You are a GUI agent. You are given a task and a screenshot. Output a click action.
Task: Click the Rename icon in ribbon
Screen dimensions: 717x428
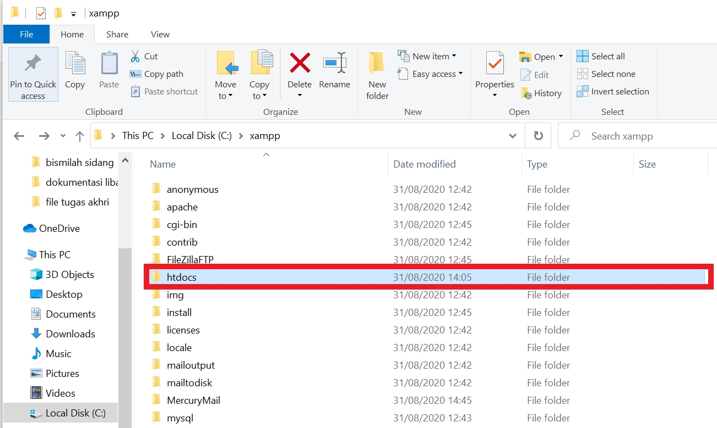point(334,63)
